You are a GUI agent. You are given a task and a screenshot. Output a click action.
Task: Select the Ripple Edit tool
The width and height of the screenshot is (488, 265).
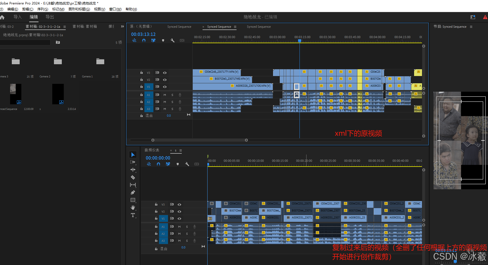[133, 170]
